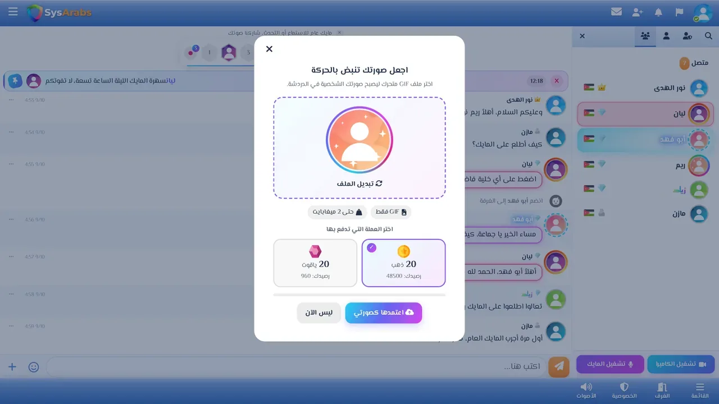The height and width of the screenshot is (404, 719).
Task: Open options dots for the 4:57 message
Action: tap(11, 256)
